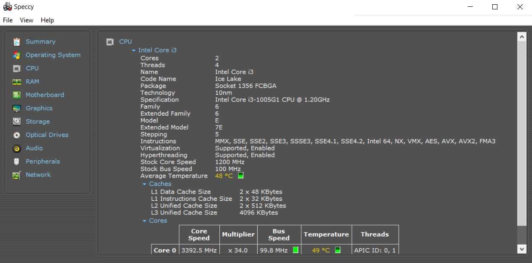This screenshot has width=532, height=263.
Task: View the Network section
Action: click(38, 175)
